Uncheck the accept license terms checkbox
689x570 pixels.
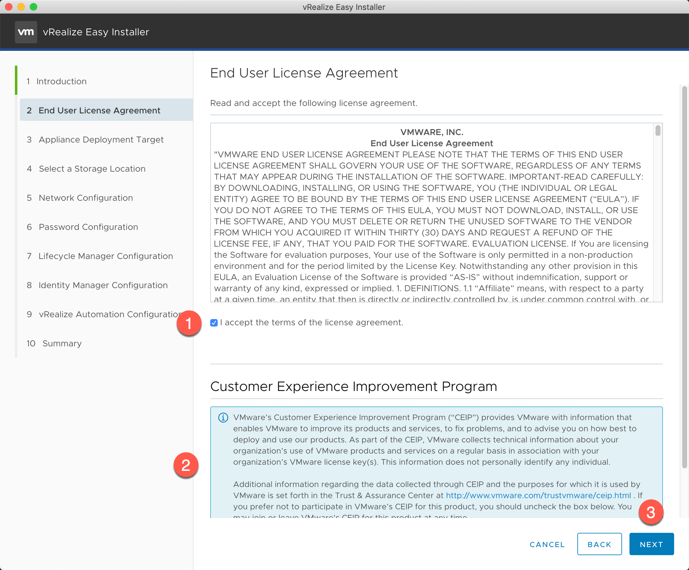point(214,323)
